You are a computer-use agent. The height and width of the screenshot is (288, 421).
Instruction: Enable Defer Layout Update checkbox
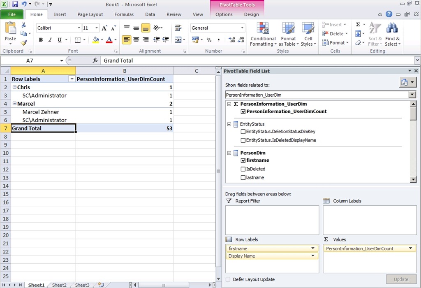pos(228,279)
